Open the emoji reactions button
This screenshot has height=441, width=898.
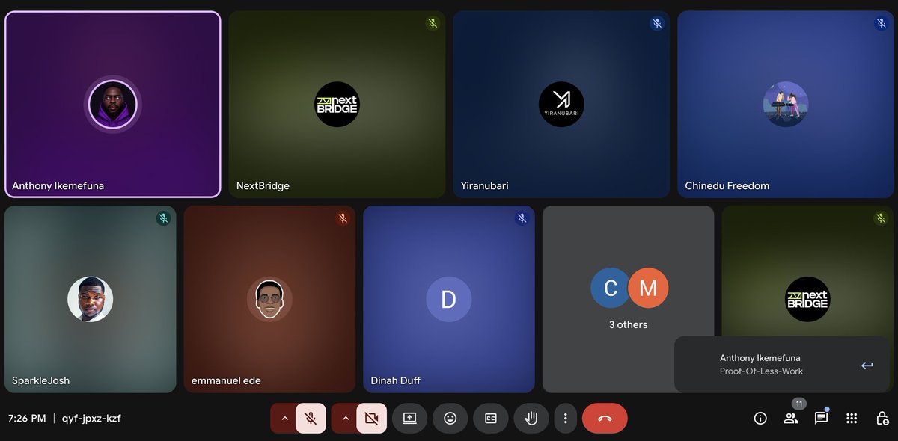pos(450,419)
